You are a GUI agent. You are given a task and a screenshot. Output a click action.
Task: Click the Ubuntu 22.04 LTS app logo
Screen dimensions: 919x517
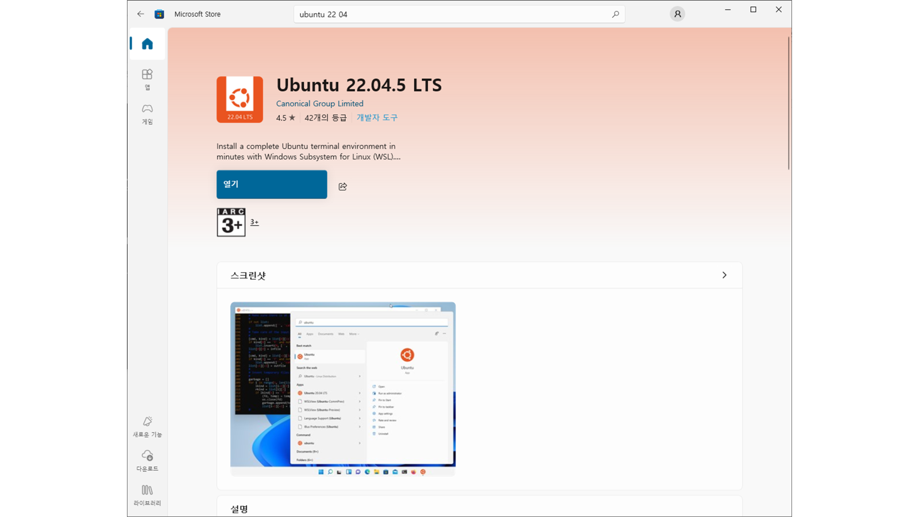(x=240, y=99)
